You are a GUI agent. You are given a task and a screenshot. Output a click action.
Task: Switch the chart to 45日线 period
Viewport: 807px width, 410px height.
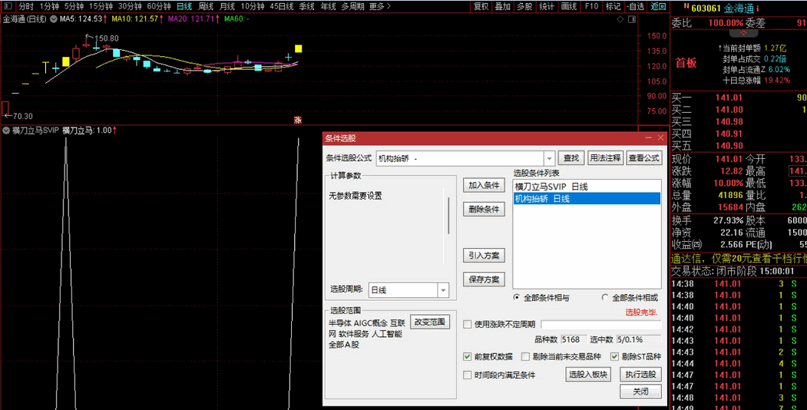pyautogui.click(x=282, y=6)
